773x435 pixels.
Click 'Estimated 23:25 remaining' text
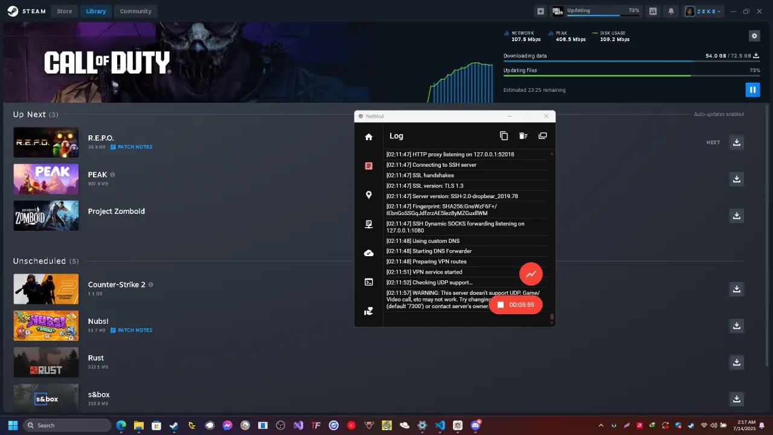pos(534,90)
